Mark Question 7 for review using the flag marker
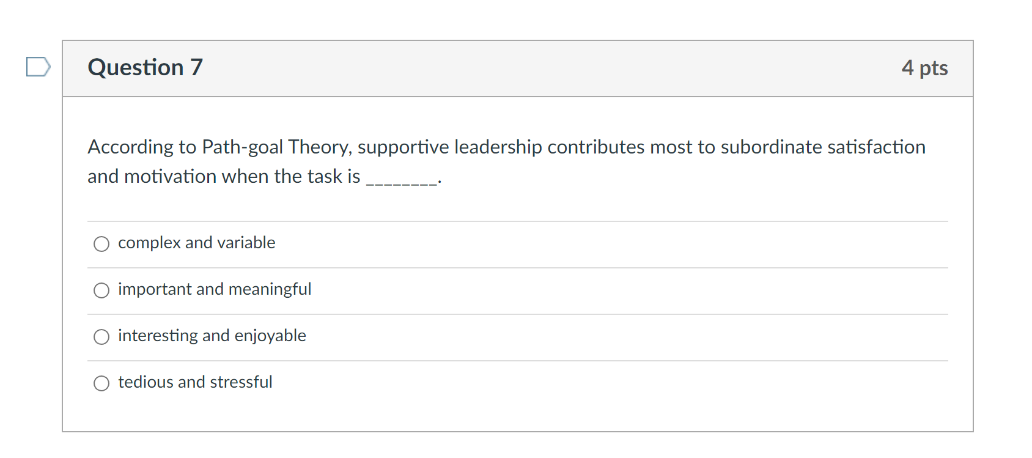 [38, 68]
